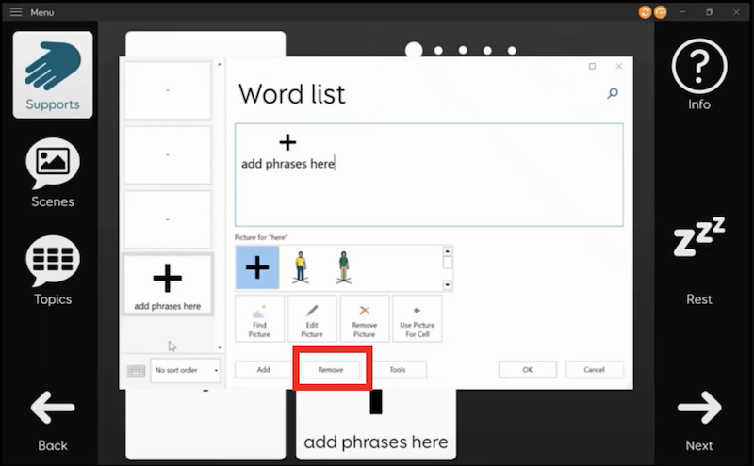This screenshot has width=754, height=466.
Task: Click the Edit Picture pencil button
Action: click(312, 319)
